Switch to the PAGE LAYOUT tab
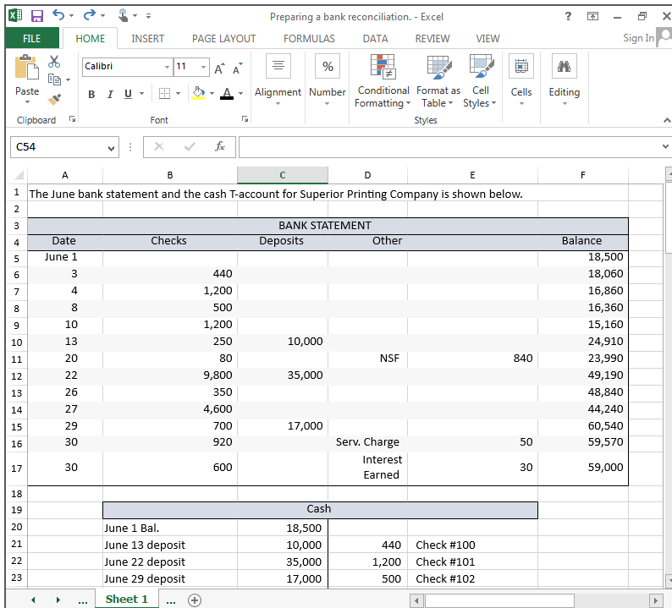Viewport: 672px width, 608px height. click(223, 39)
